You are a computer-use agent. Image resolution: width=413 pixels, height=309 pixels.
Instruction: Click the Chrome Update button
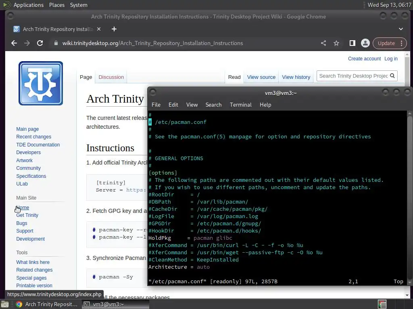[x=386, y=43]
